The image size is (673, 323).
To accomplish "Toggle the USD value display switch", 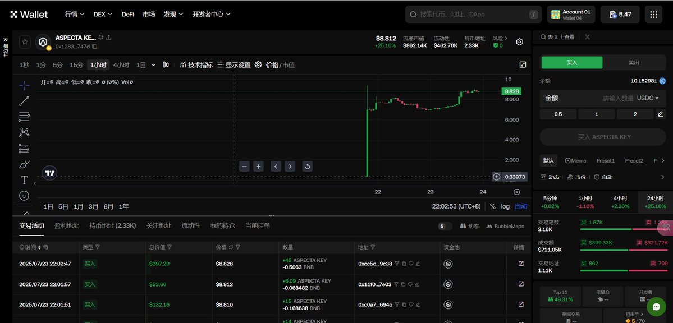I will 445,226.
